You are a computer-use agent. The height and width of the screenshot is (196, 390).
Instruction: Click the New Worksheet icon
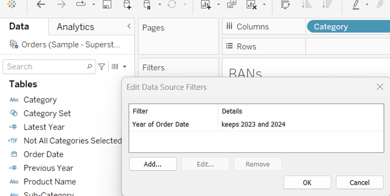click(205, 5)
